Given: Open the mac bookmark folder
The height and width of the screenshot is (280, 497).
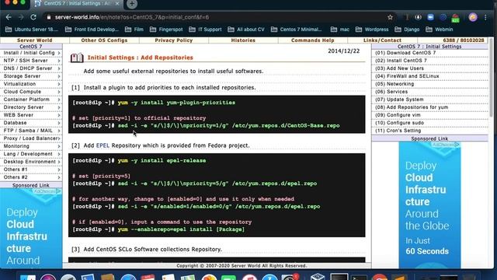Looking at the screenshot, I should pos(340,30).
